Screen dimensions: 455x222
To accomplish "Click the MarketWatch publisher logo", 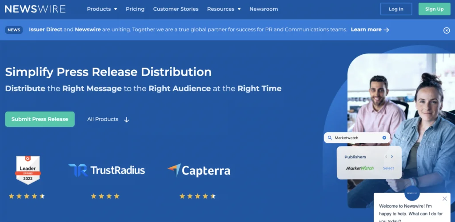I will coord(359,168).
